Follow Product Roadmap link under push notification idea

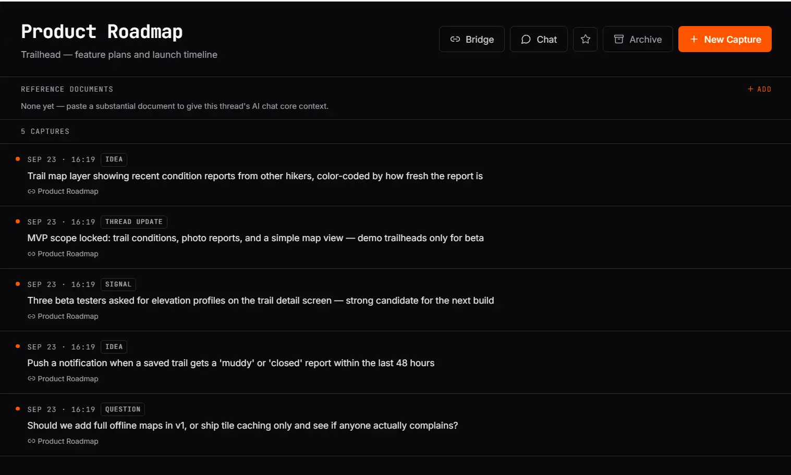63,379
